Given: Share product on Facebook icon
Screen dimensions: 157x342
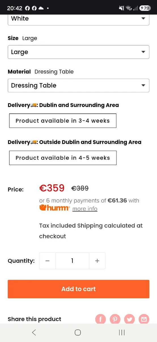Looking at the screenshot, I should 101,319.
